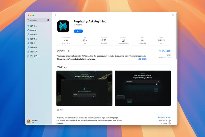Click the user avatar at sidebar bottom
Image resolution: width=205 pixels, height=137 pixels.
(x=29, y=121)
